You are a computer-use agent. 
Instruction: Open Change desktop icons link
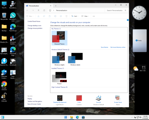[x=34, y=26]
